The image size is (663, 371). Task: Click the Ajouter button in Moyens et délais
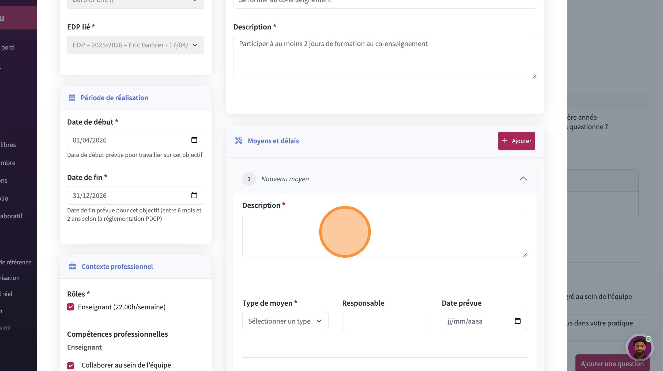pos(516,141)
